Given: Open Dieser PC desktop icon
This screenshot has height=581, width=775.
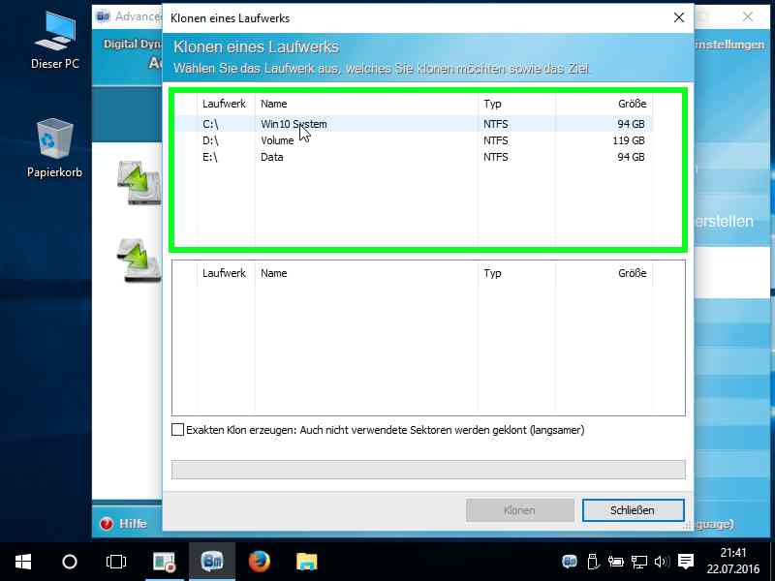Looking at the screenshot, I should tap(55, 41).
